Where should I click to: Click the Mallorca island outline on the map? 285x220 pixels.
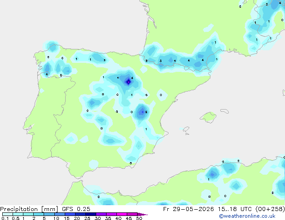pyautogui.click(x=208, y=117)
